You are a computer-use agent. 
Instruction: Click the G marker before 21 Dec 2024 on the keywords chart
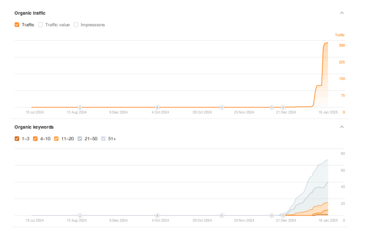pos(283,215)
